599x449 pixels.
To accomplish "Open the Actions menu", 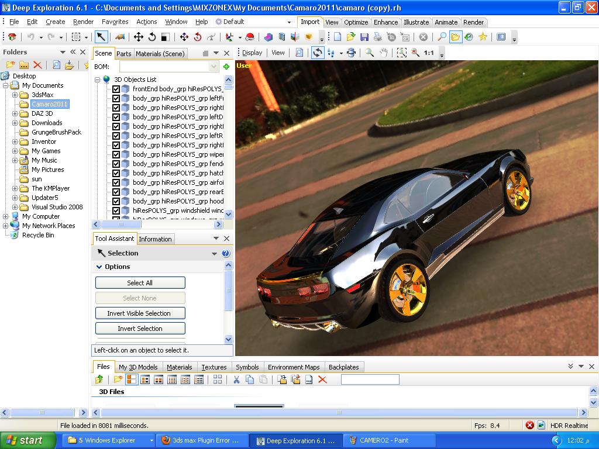I will [147, 22].
